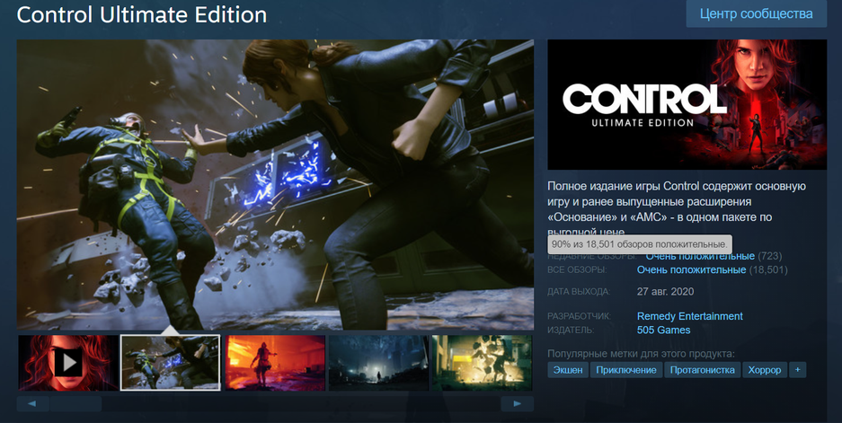Click the main combat screenshot

point(275,185)
